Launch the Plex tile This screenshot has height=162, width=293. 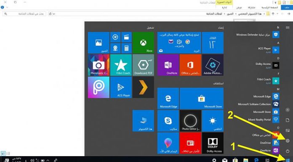tap(143, 87)
